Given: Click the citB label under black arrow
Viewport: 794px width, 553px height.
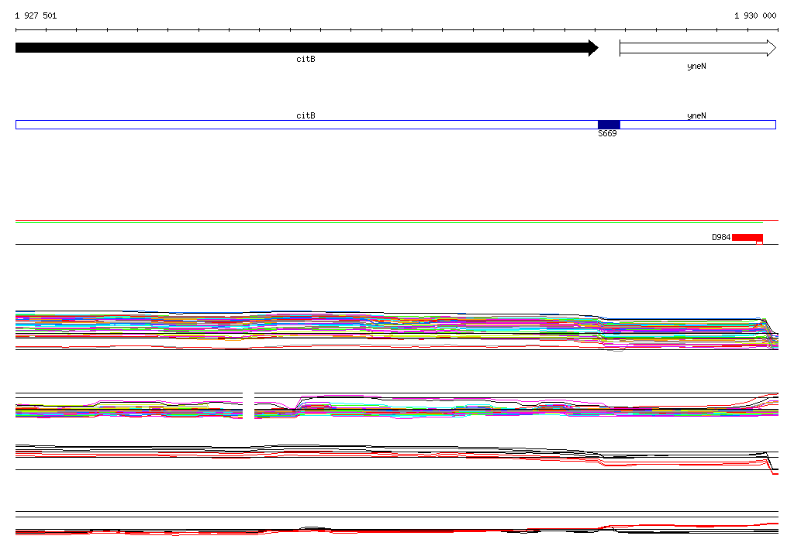Looking at the screenshot, I should click(x=306, y=59).
